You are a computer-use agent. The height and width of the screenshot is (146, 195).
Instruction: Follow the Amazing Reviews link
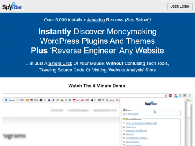(96, 20)
